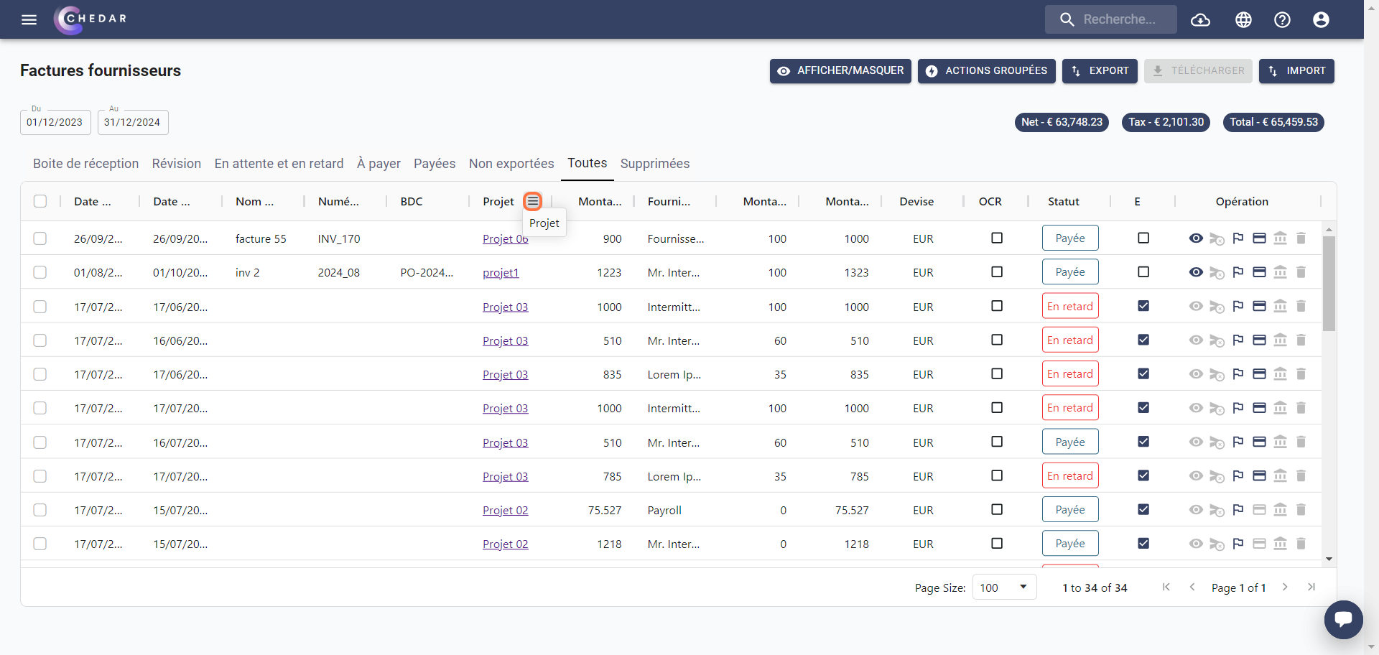Click the Du start date field
The width and height of the screenshot is (1379, 655).
point(55,122)
